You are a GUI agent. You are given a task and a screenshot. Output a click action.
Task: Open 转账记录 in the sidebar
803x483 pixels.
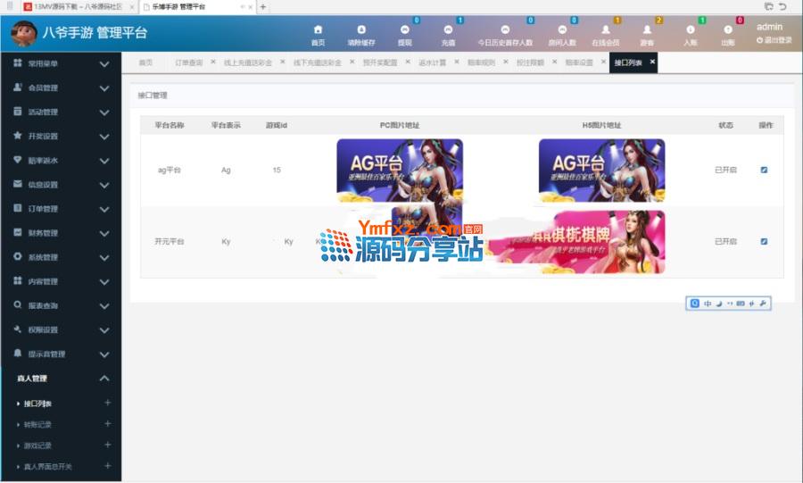click(38, 424)
